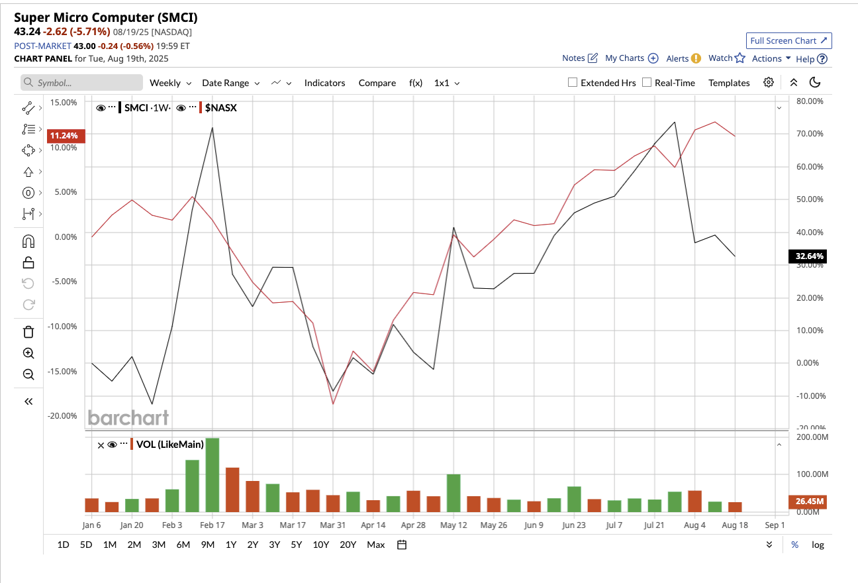Open the Compare menu
The height and width of the screenshot is (583, 858).
click(377, 83)
